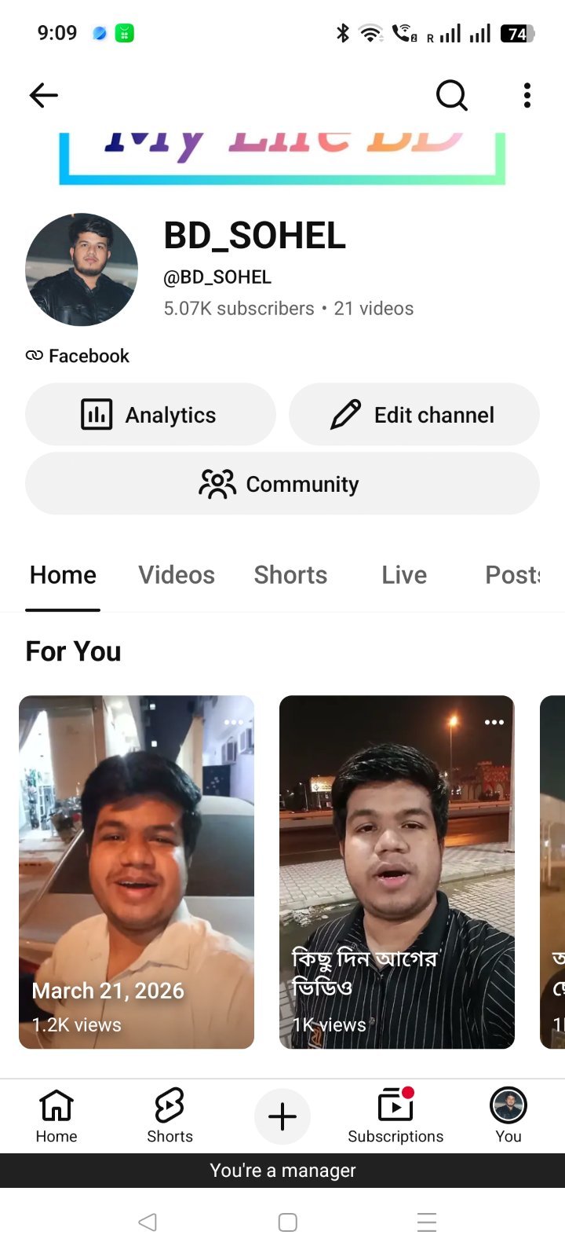Switch to the Live tab
Viewport: 565px width, 1257px height.
pyautogui.click(x=404, y=575)
